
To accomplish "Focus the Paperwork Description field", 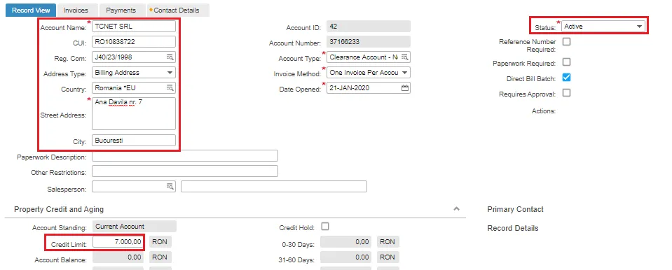I will tap(185, 156).
